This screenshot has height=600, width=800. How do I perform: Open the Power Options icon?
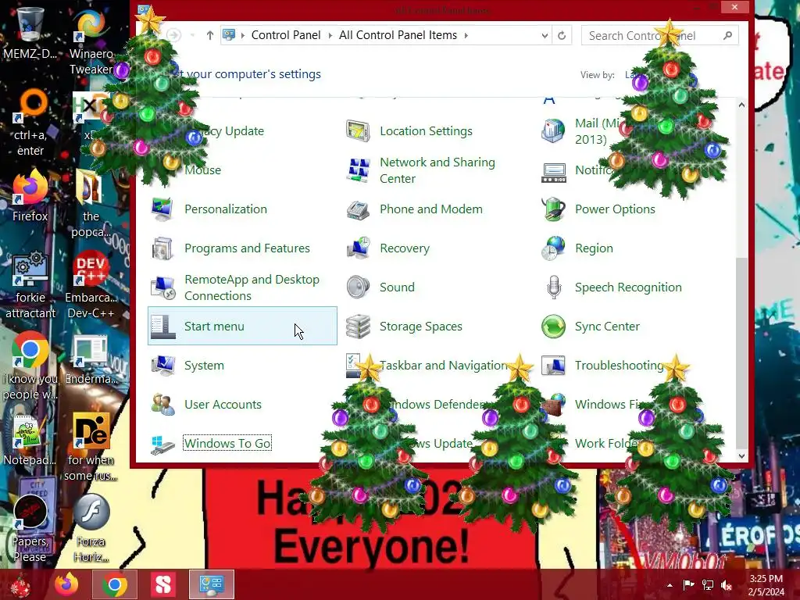click(x=553, y=209)
